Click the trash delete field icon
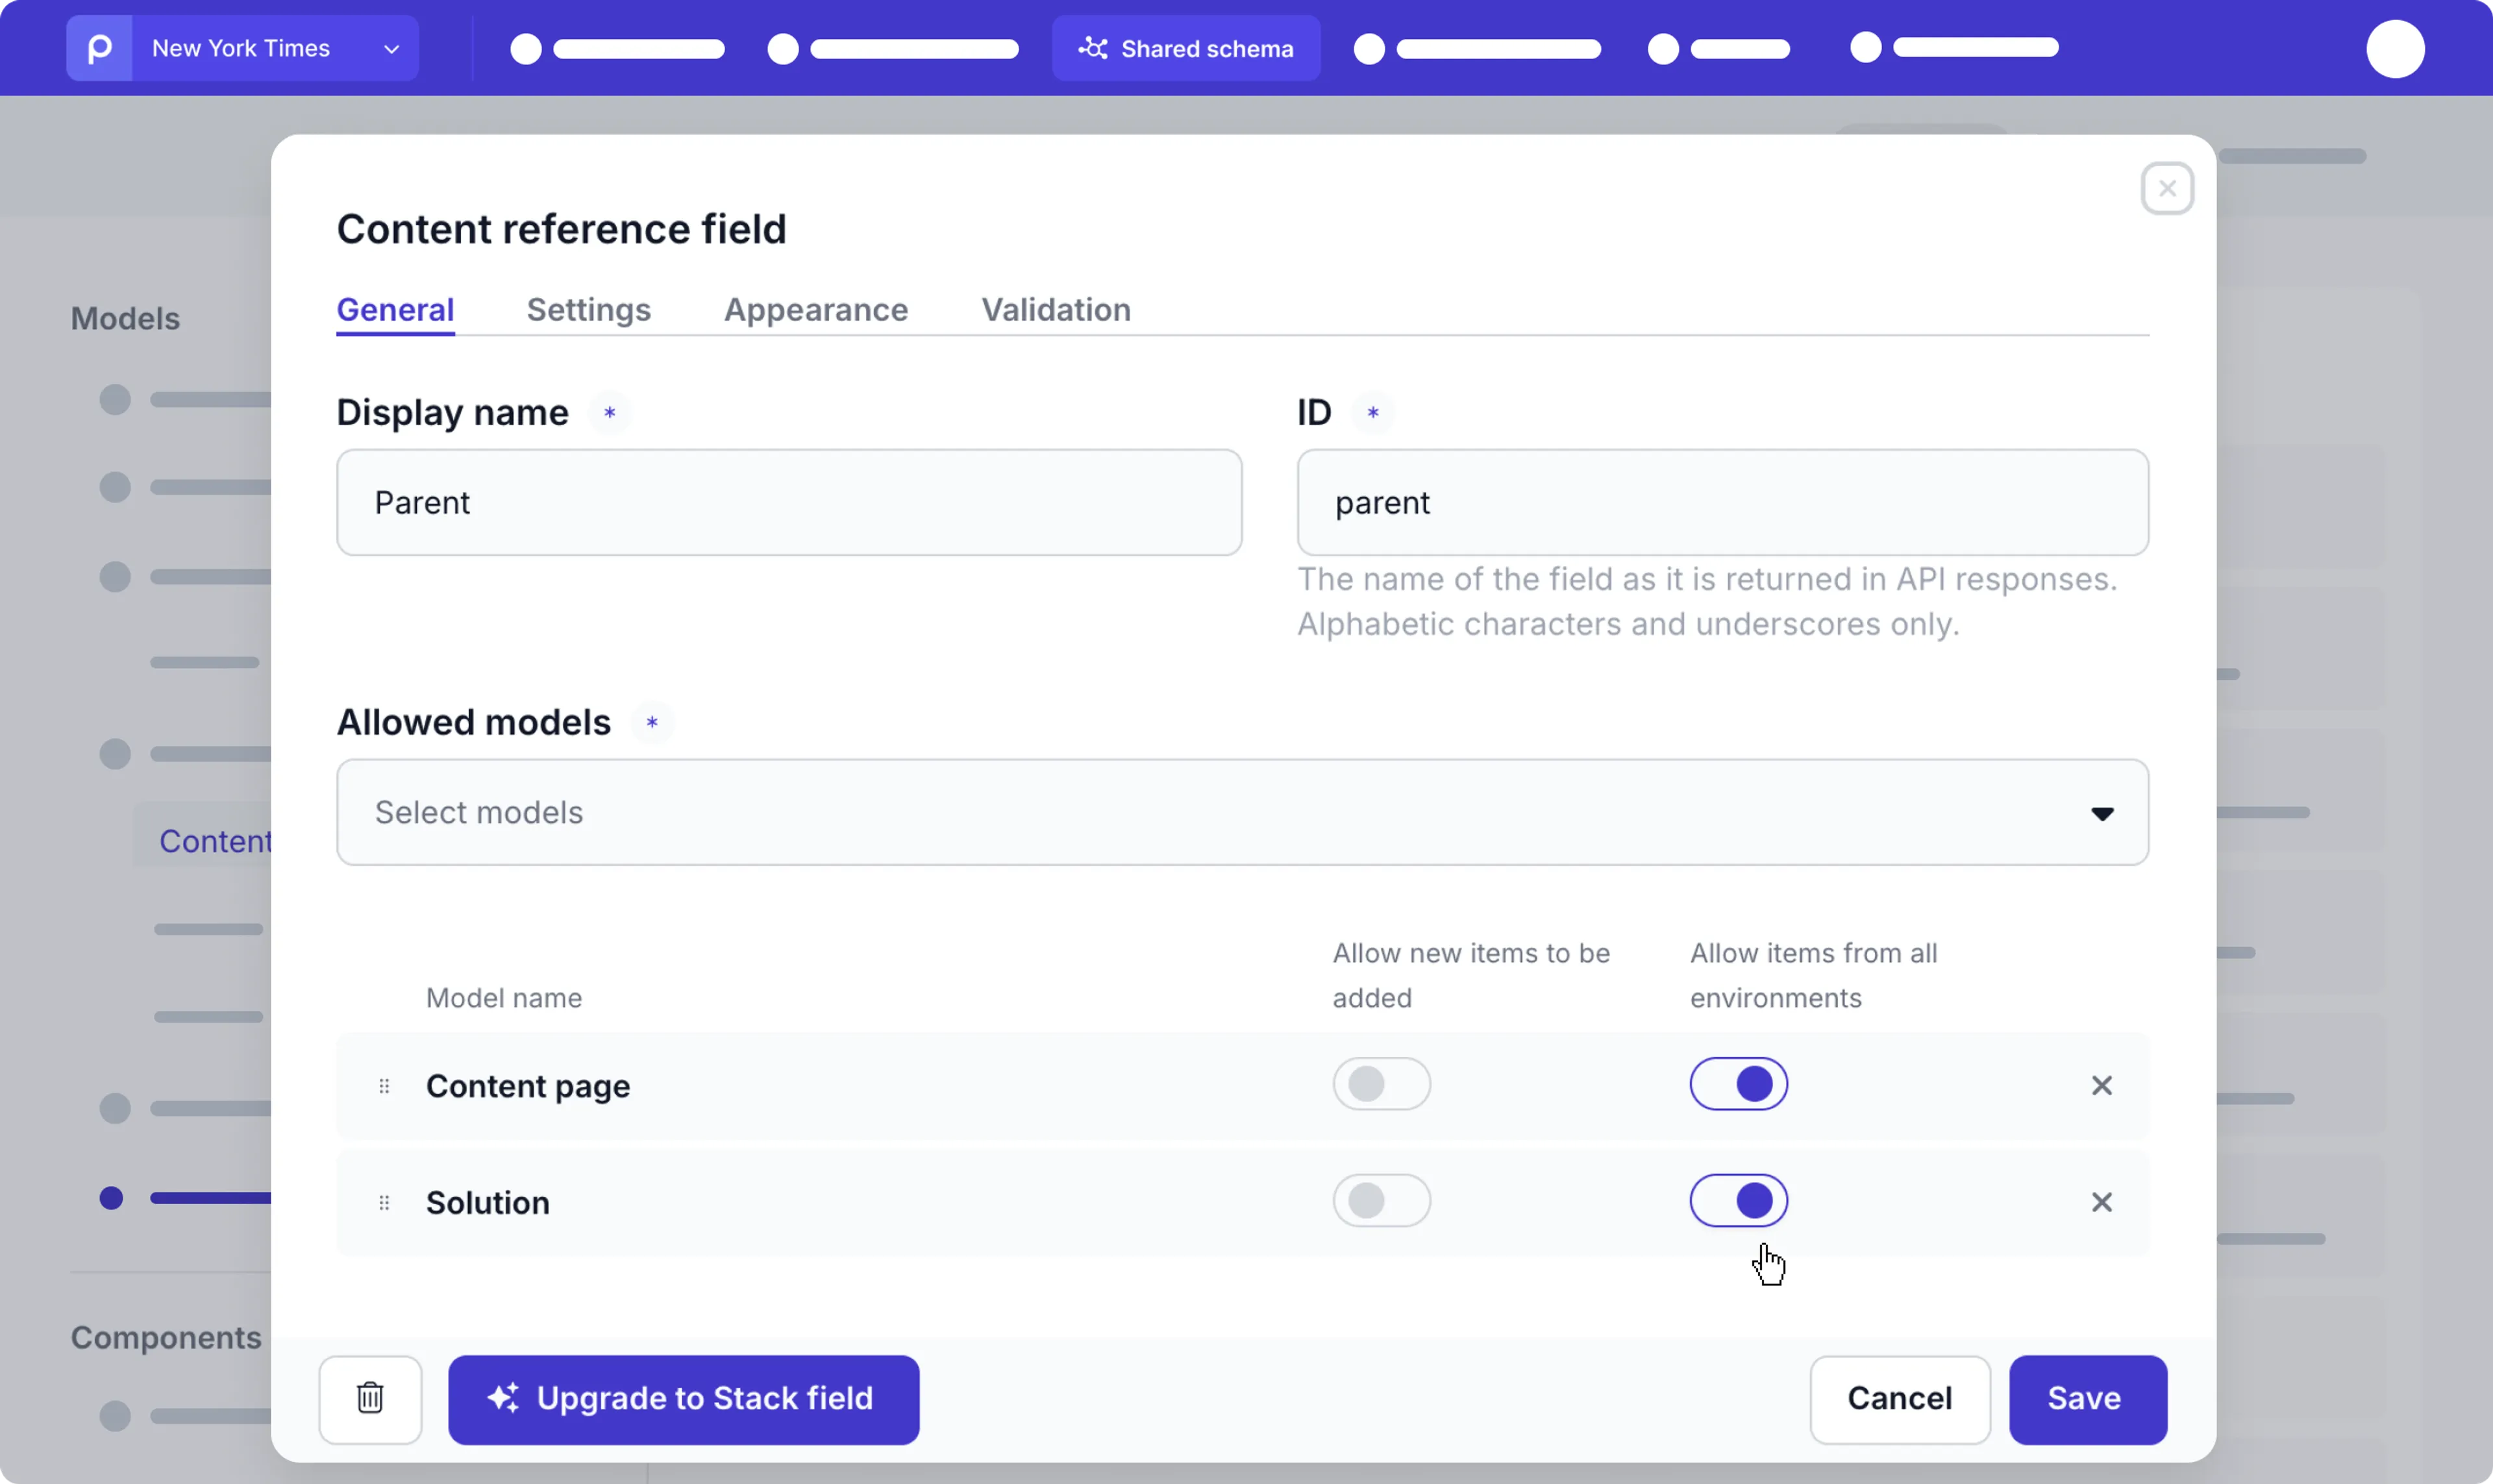The image size is (2493, 1484). (x=370, y=1398)
